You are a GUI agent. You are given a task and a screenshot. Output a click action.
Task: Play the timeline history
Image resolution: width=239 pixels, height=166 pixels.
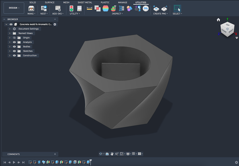click(x=14, y=162)
